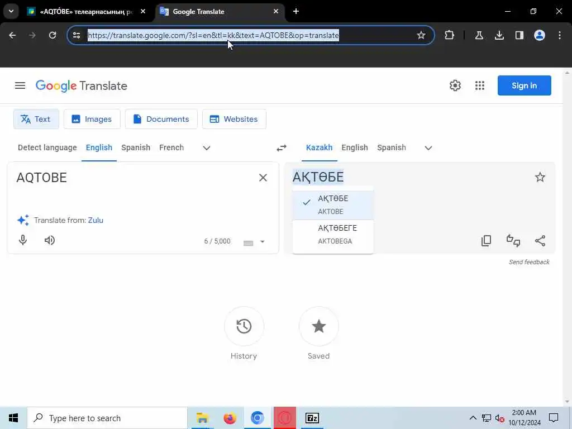Listen to the source text pronunciation
Screen dimensions: 572x429
[50, 240]
